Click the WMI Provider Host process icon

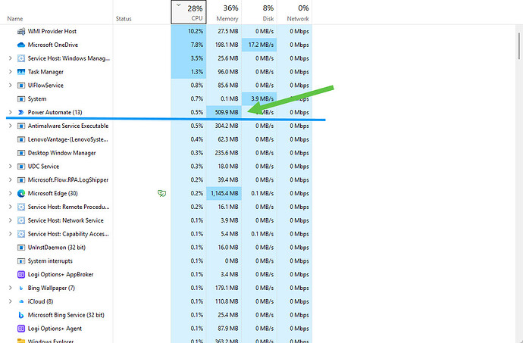(21, 31)
